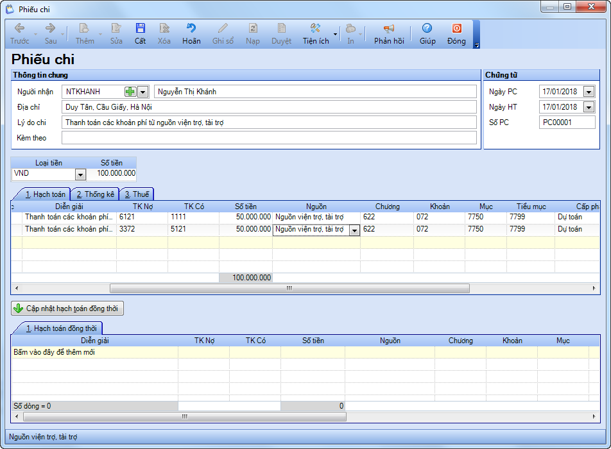Undo changes with Hoãn
This screenshot has height=449, width=611.
coord(191,34)
